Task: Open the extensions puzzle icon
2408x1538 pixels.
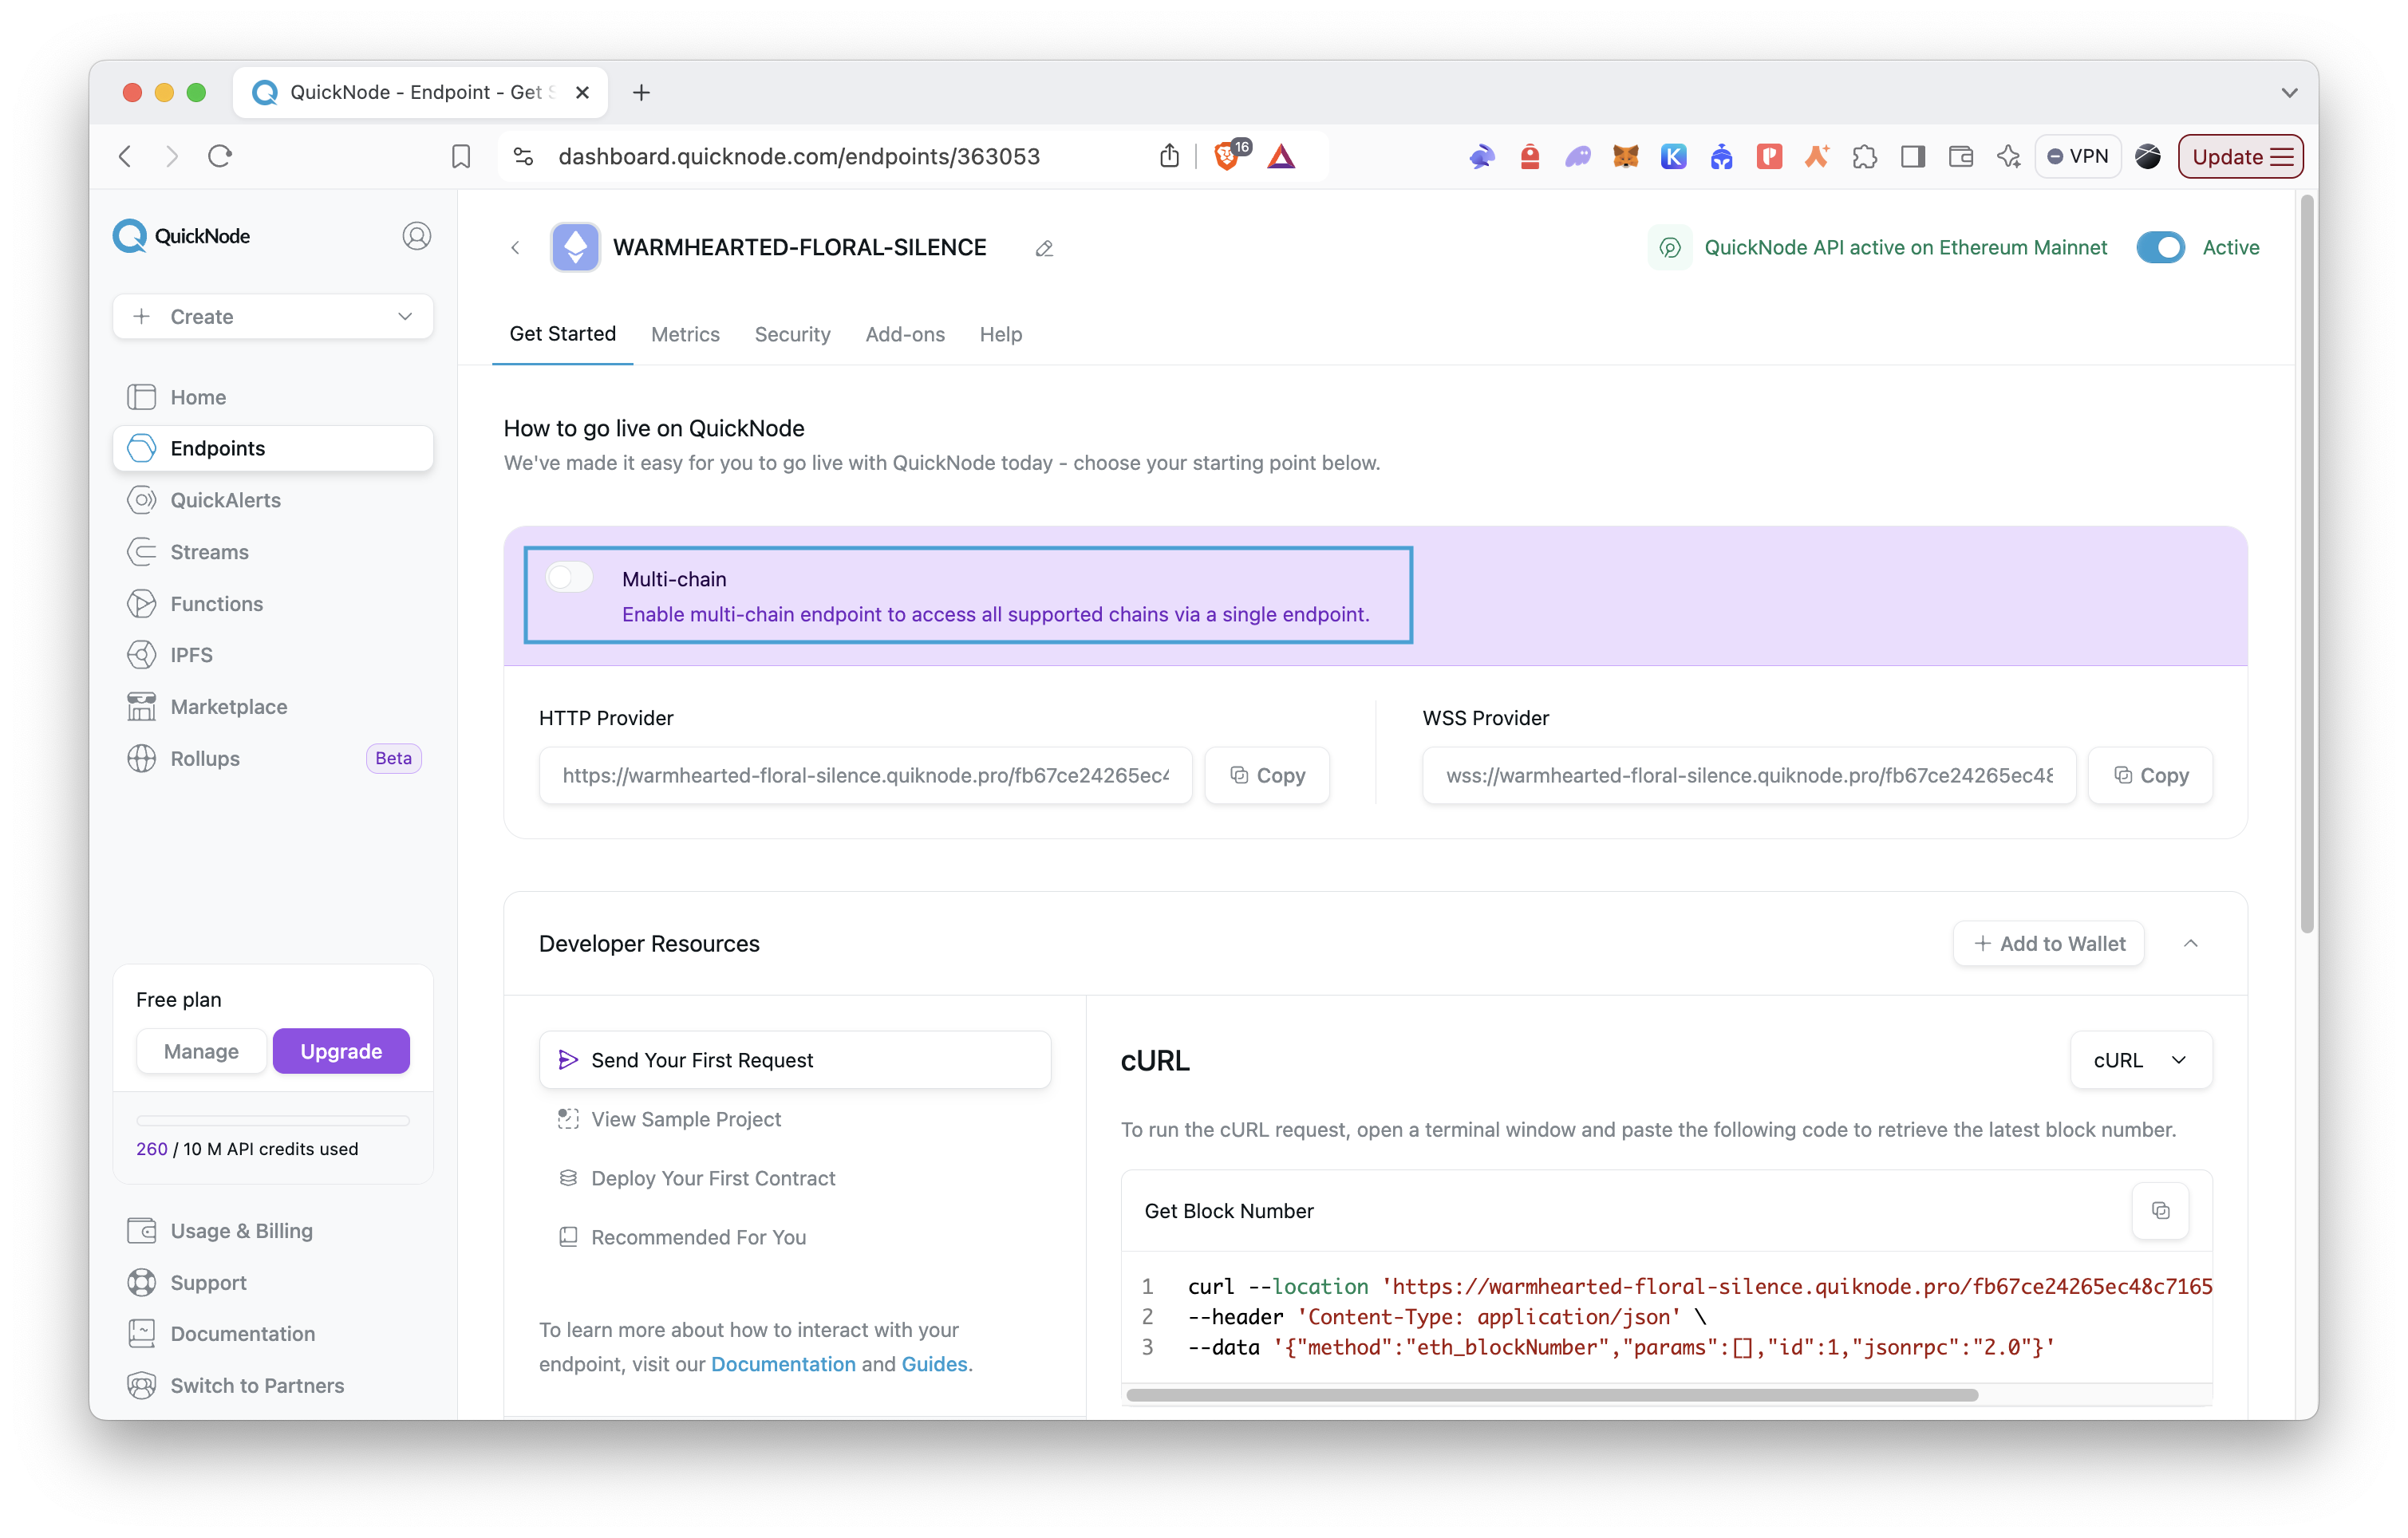Action: (x=1864, y=156)
